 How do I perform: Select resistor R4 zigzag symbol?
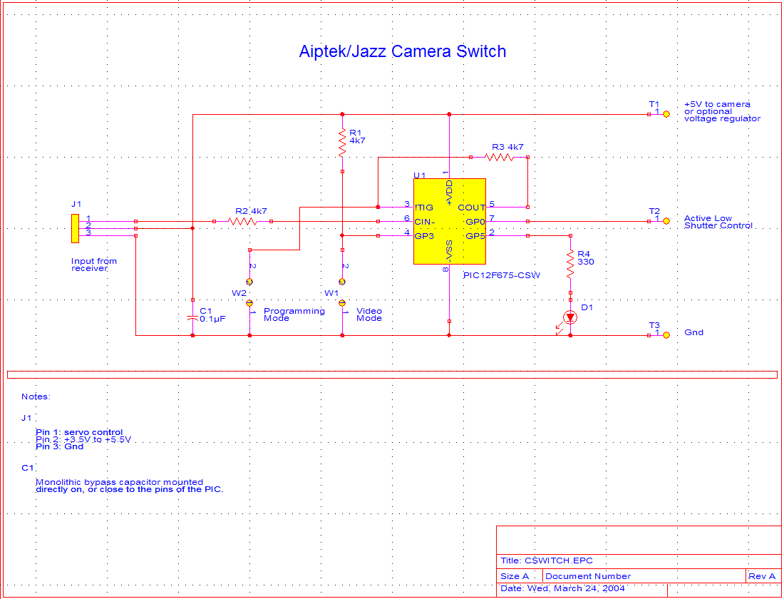click(570, 265)
